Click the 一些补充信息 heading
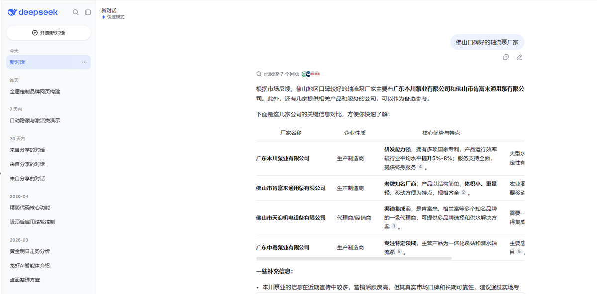The width and height of the screenshot is (597, 294). tap(274, 271)
